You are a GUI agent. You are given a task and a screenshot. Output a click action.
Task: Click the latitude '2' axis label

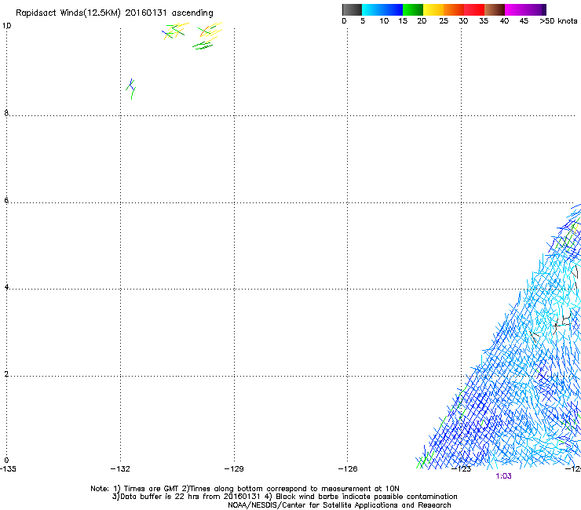[x=6, y=374]
